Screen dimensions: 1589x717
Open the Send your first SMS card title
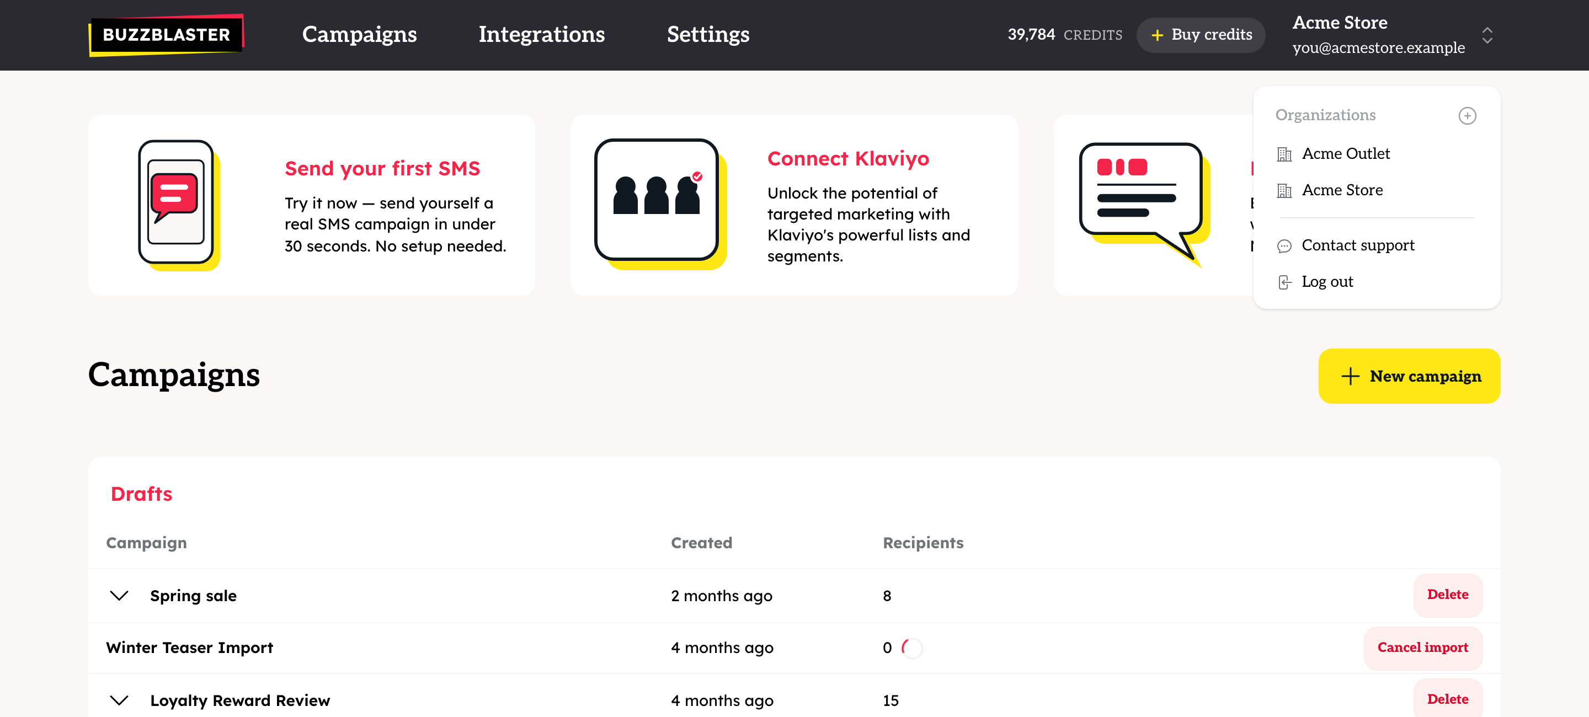[x=382, y=168]
